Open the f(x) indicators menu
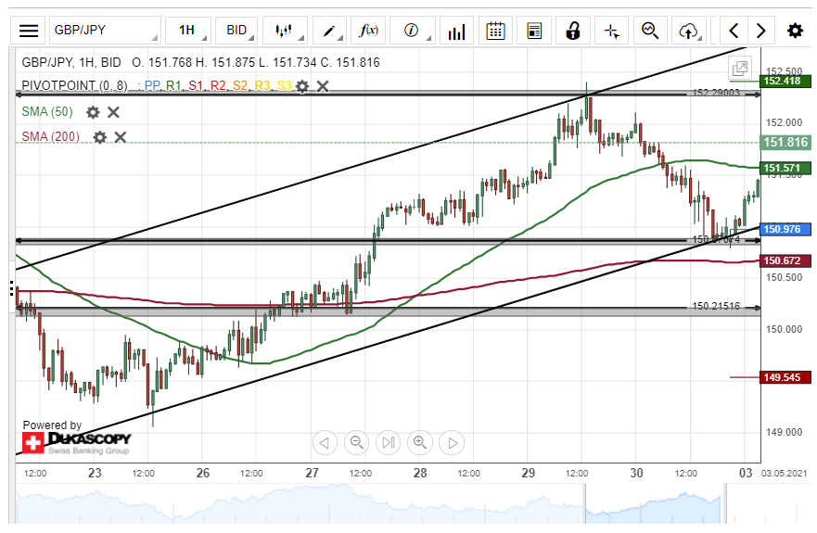This screenshot has width=817, height=533. [x=370, y=31]
